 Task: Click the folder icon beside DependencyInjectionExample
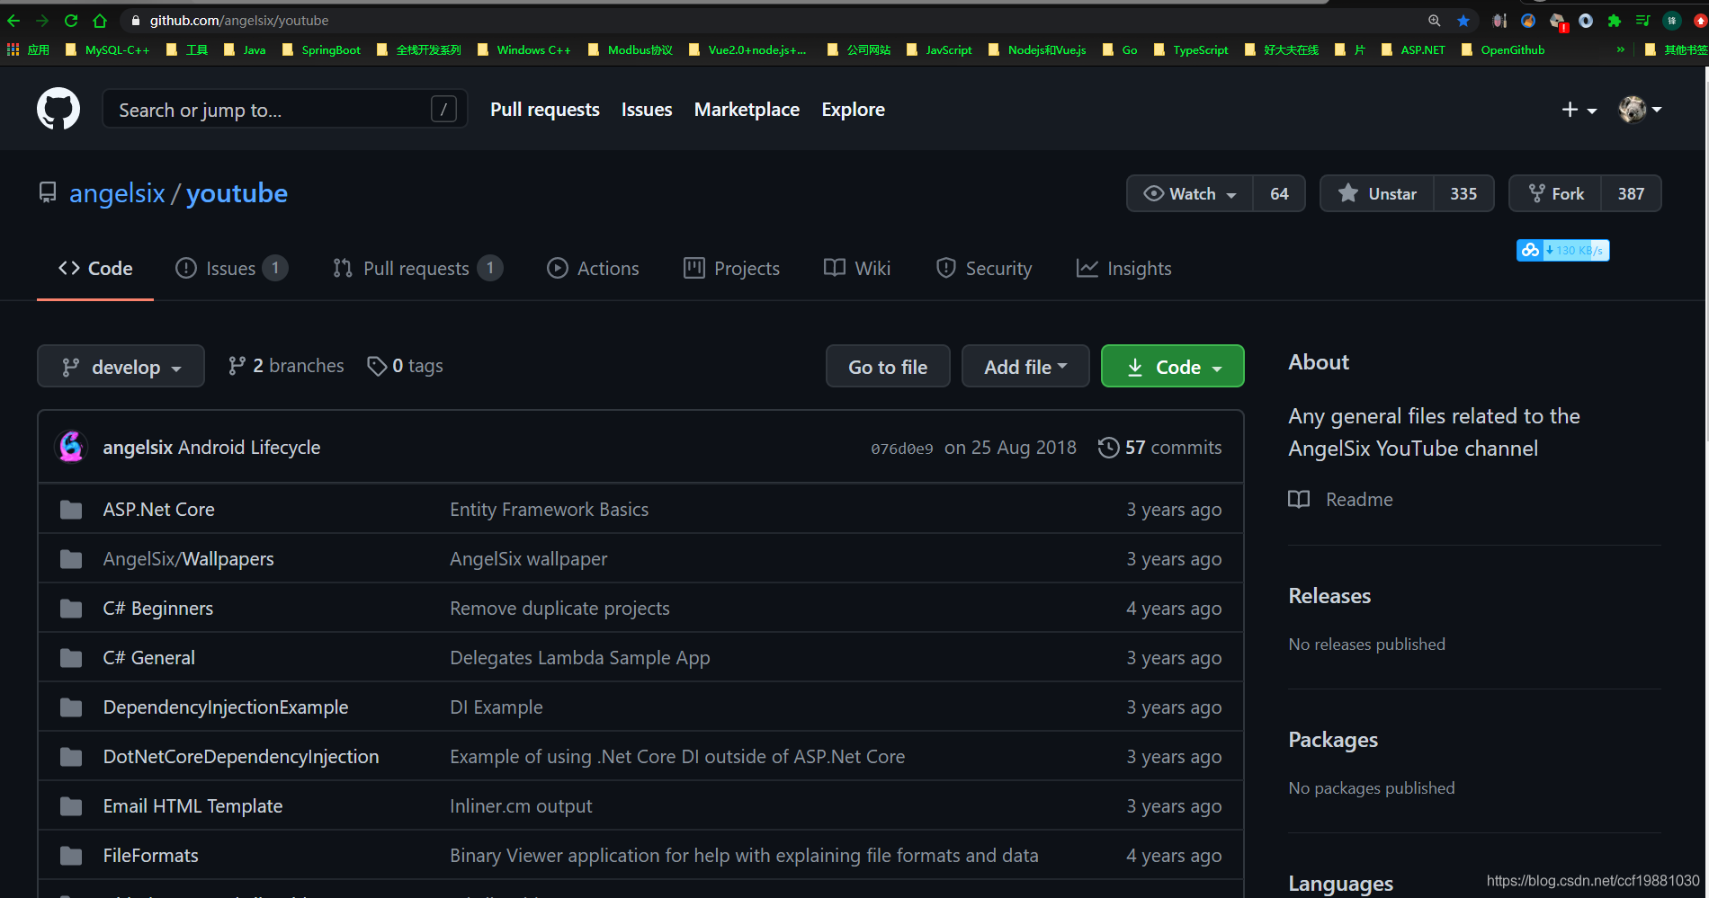(71, 707)
